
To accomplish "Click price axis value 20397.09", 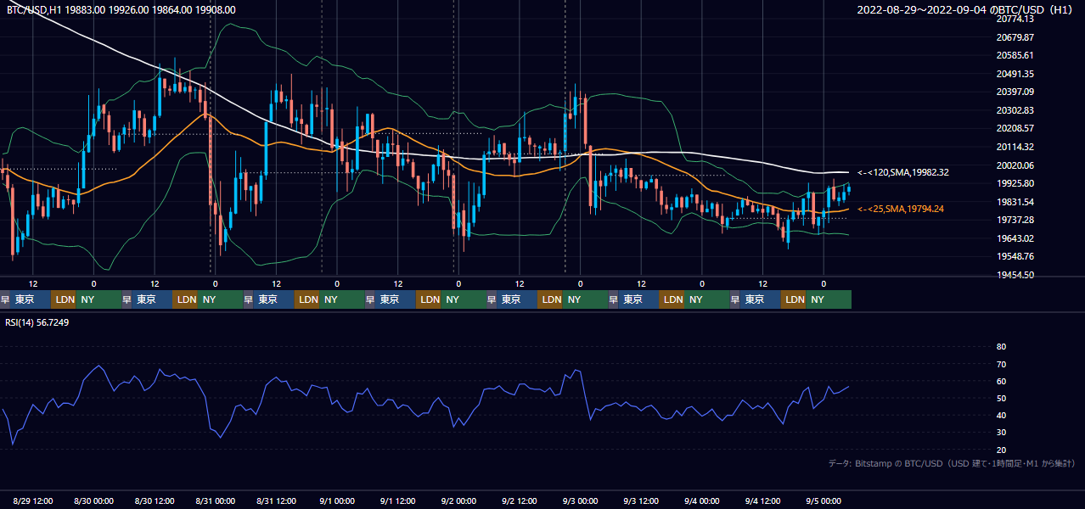I will 1015,92.
